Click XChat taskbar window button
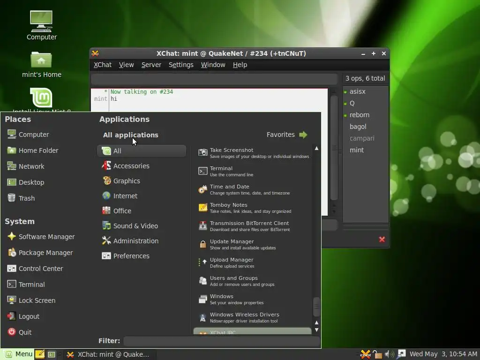The image size is (480, 360). [x=109, y=354]
